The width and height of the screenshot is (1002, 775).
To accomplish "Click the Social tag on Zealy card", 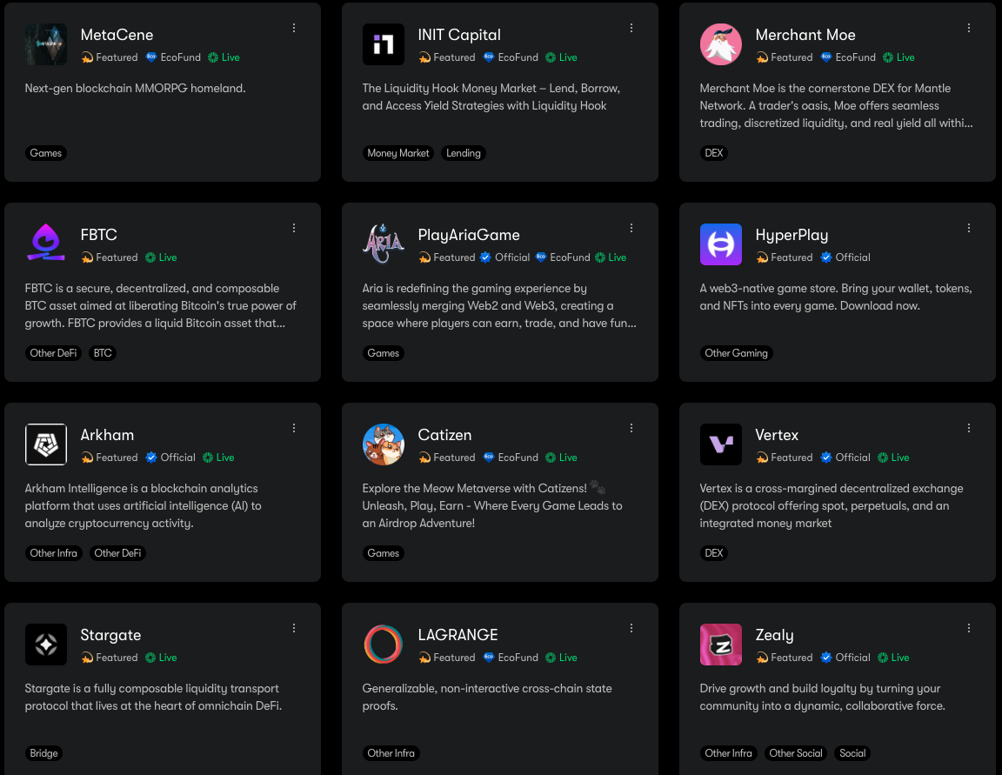I will tap(852, 753).
